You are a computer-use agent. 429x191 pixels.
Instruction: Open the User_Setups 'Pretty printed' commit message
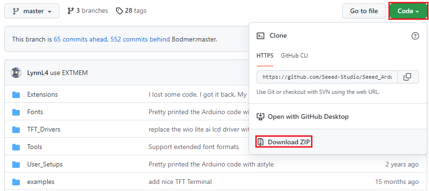click(x=211, y=165)
